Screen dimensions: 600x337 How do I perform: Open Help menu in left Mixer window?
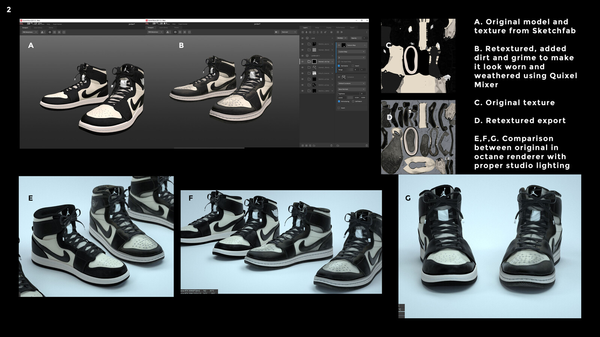[x=48, y=24]
